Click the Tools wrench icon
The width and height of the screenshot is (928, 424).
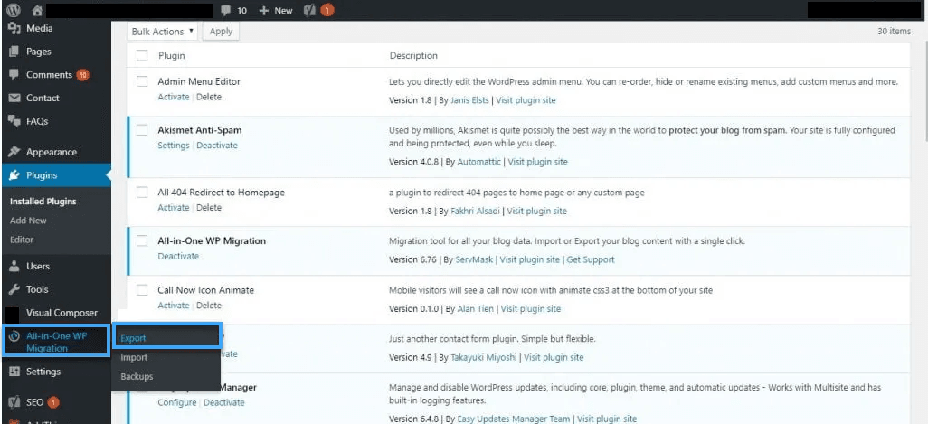pyautogui.click(x=14, y=289)
